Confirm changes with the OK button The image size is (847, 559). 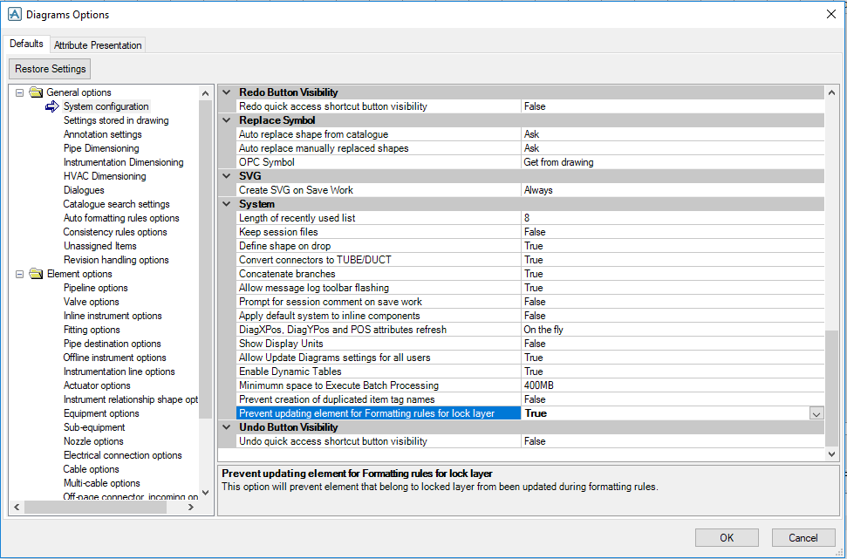pyautogui.click(x=727, y=537)
